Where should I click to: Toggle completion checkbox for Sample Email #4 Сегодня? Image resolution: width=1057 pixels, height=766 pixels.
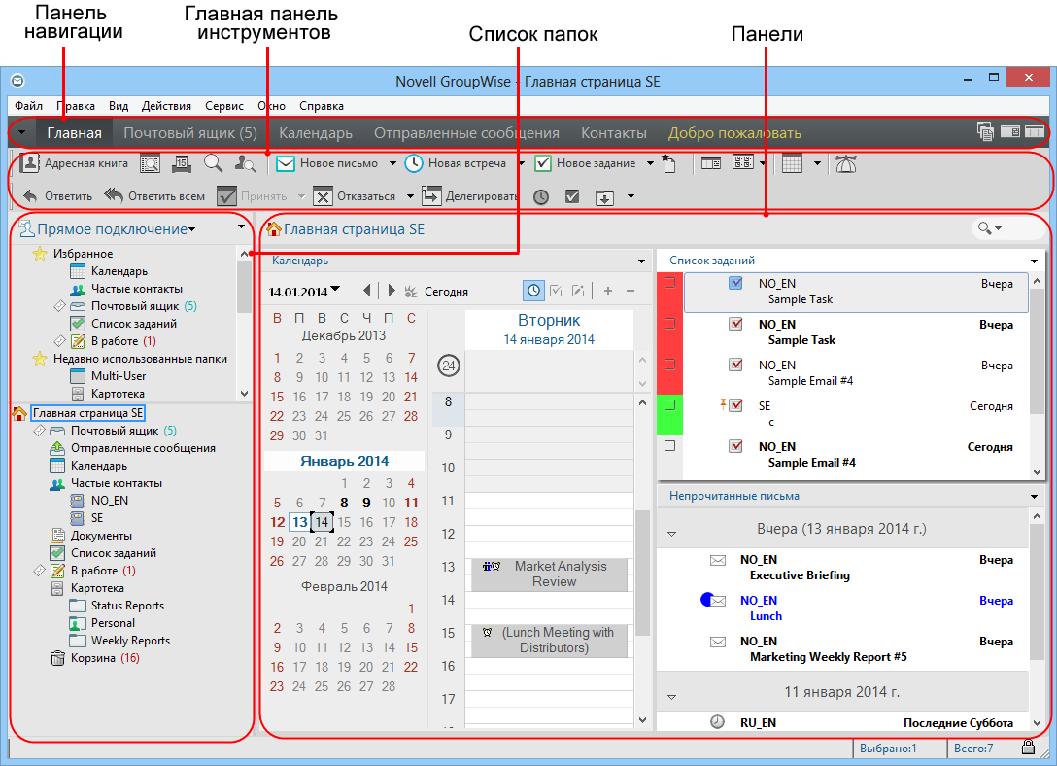[x=735, y=446]
